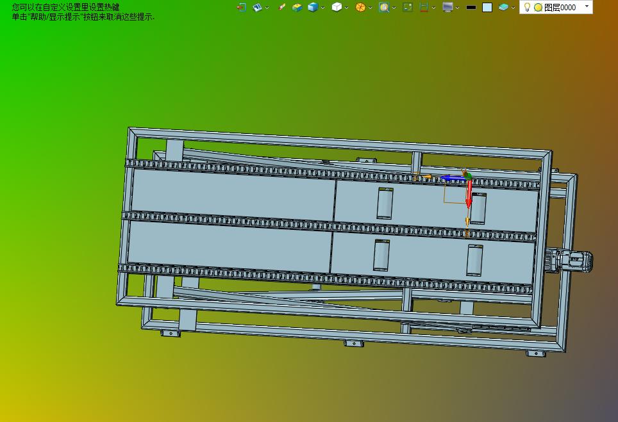This screenshot has width=618, height=422.
Task: Click the light blue face-color swatch
Action: pyautogui.click(x=487, y=7)
